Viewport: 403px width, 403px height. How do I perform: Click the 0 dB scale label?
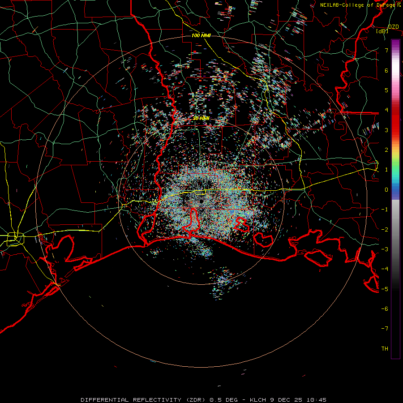386,190
